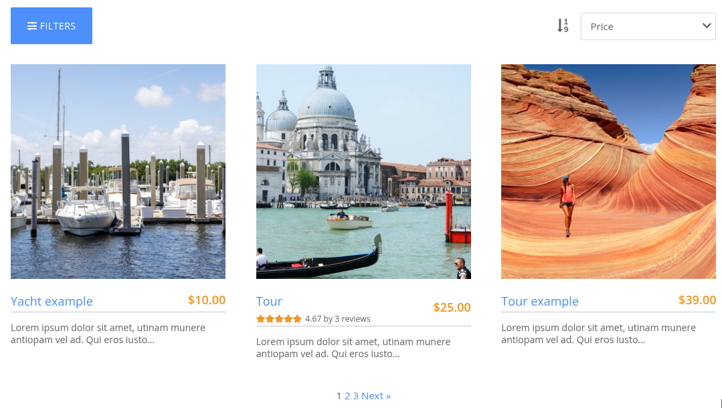The image size is (722, 408).
Task: Click the $39.00 price label
Action: pos(697,300)
